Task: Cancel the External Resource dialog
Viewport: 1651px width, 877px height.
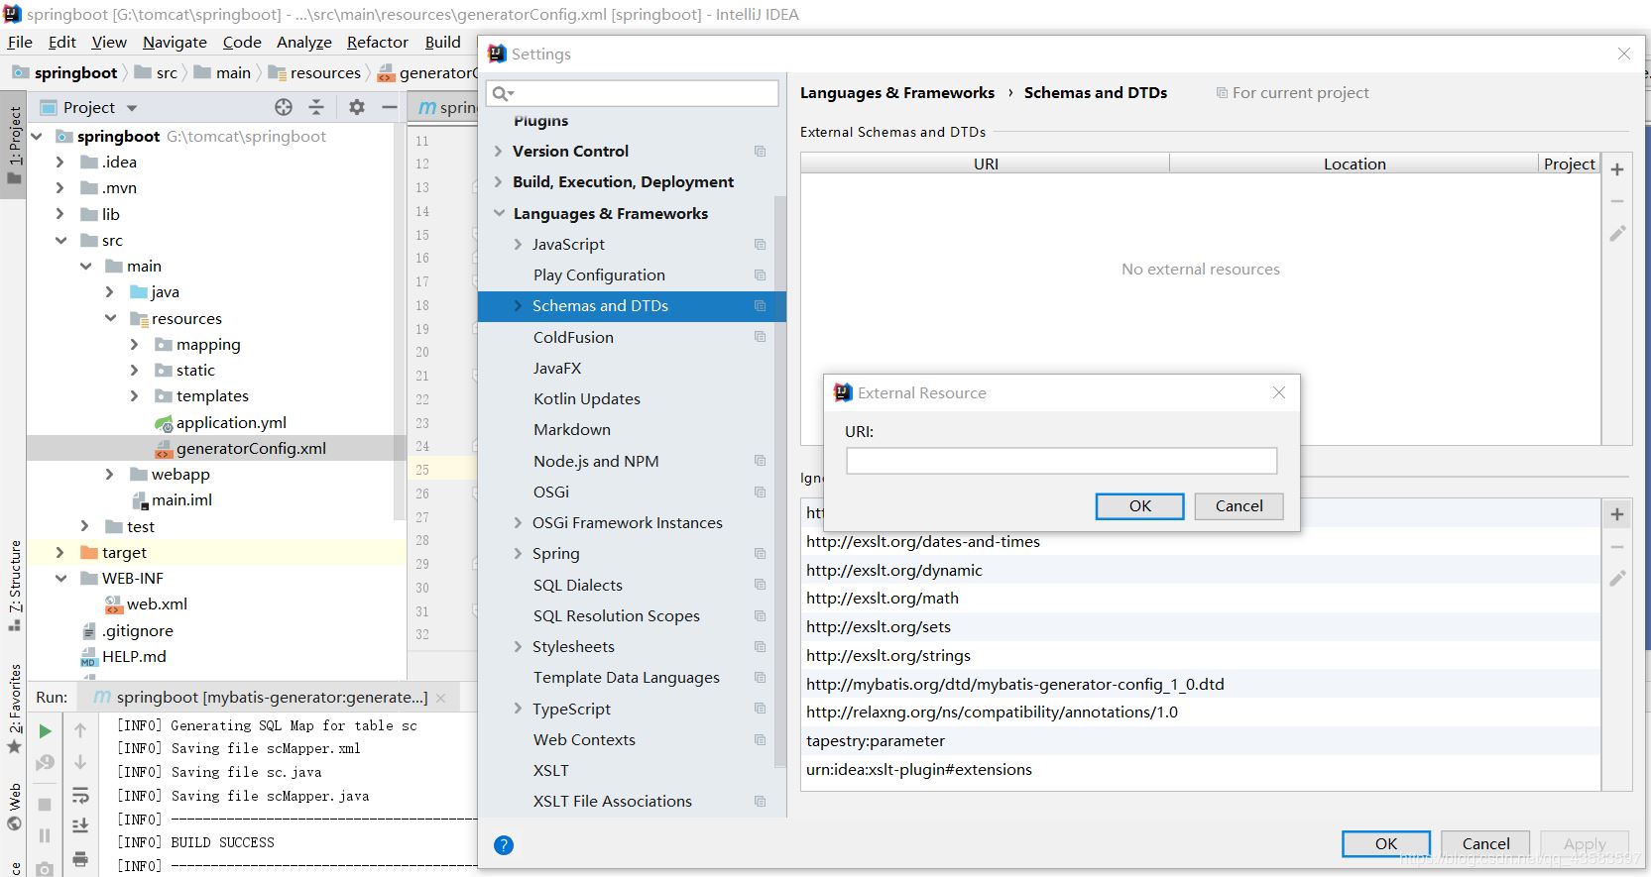Action: tap(1238, 506)
